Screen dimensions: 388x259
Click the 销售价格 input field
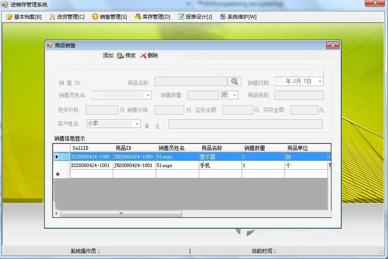[169, 110]
